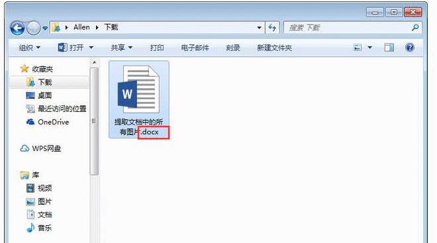Click the navigation pane scrollbar thumb
The width and height of the screenshot is (437, 243).
[94, 121]
